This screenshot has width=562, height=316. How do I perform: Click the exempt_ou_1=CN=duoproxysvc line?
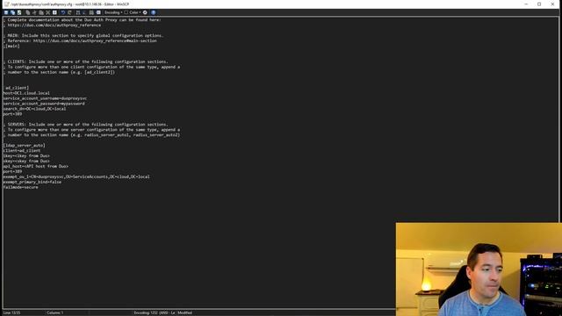pos(76,176)
